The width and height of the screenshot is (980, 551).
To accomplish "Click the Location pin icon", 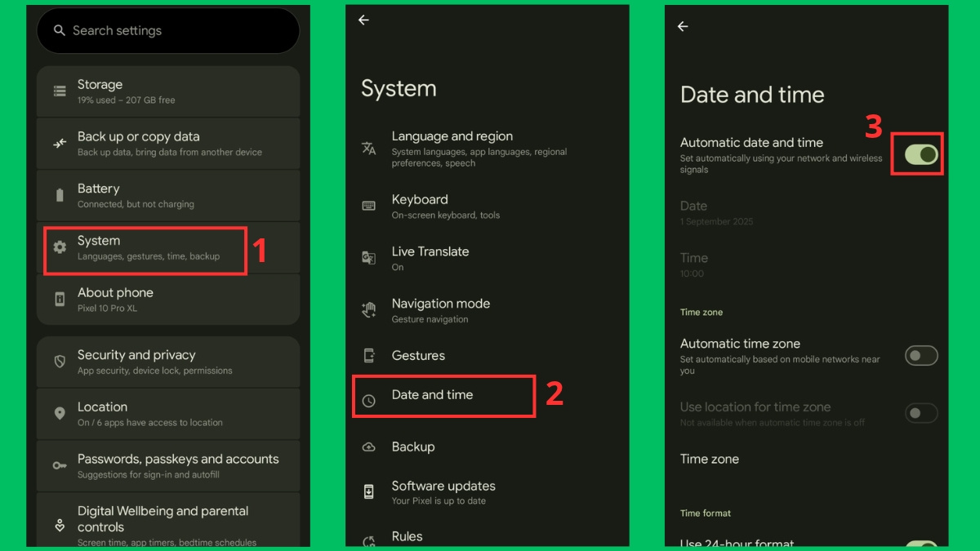I will tap(60, 413).
